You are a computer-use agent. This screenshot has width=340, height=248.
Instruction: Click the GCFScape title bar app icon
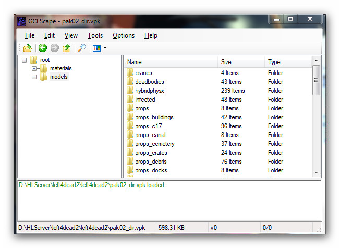click(21, 21)
